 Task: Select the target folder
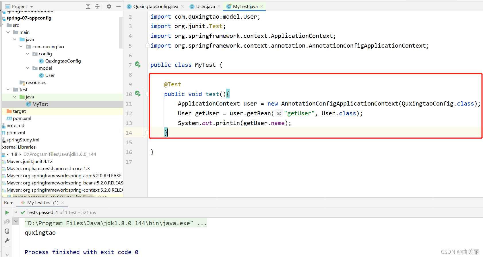[19, 111]
